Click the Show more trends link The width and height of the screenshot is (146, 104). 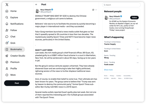point(108,70)
